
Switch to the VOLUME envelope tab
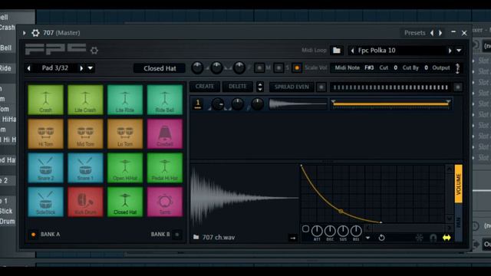click(458, 184)
